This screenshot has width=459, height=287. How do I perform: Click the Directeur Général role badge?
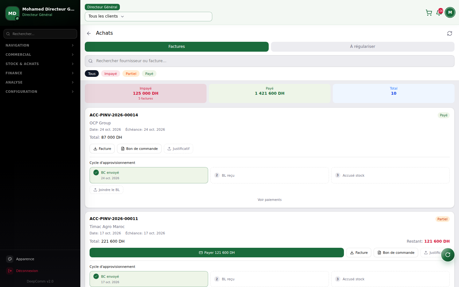[x=102, y=7]
